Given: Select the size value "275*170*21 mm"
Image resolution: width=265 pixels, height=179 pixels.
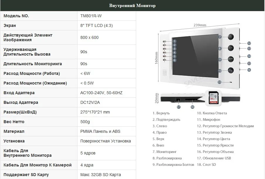Looking at the screenshot, I should coord(95,112).
